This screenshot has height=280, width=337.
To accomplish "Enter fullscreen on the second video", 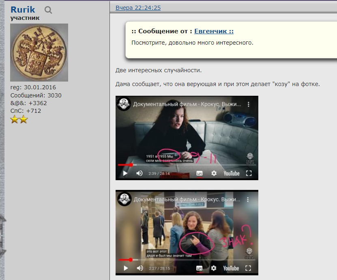I will pyautogui.click(x=248, y=268).
